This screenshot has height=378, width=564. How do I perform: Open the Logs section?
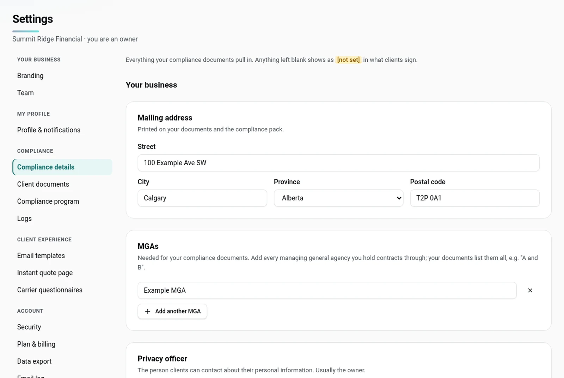24,218
